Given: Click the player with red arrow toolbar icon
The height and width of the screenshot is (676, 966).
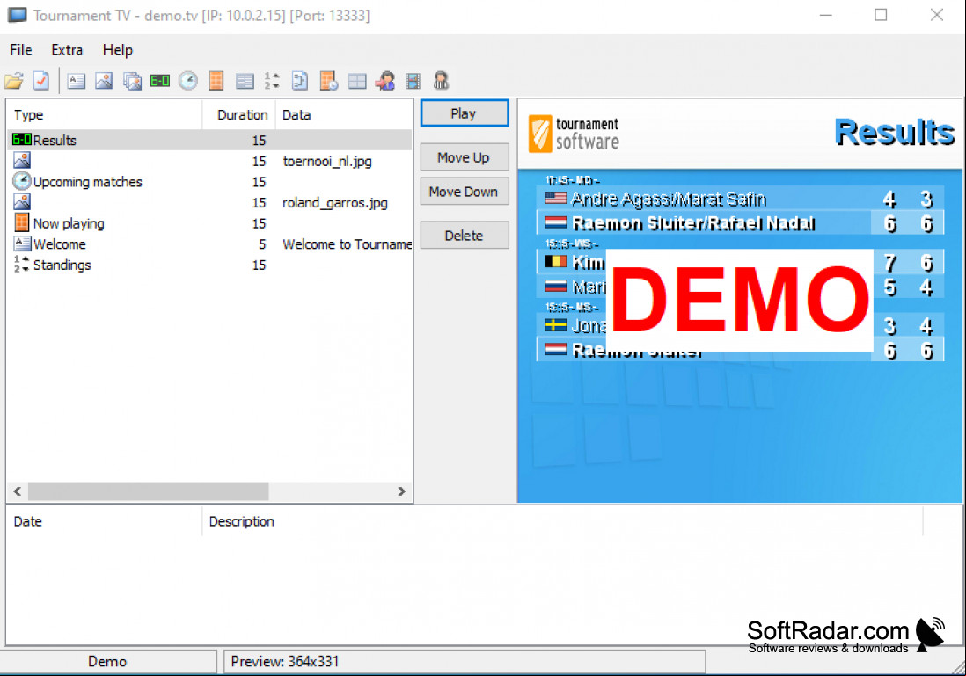Looking at the screenshot, I should 385,81.
